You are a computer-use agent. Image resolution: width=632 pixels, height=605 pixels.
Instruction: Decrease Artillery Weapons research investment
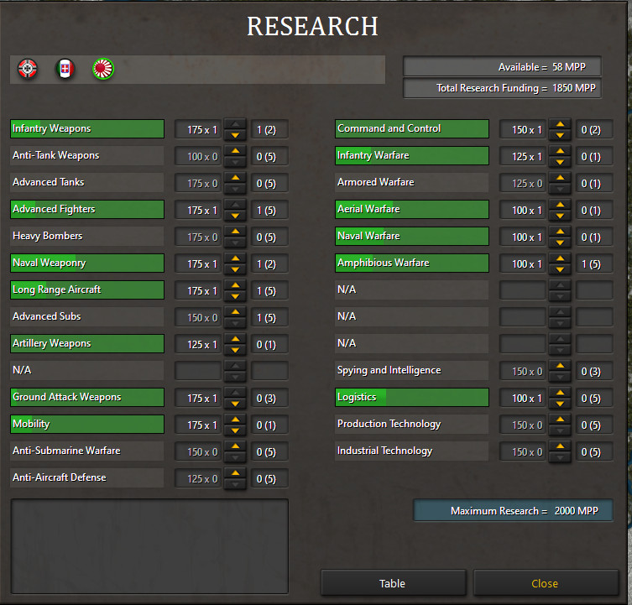pyautogui.click(x=235, y=350)
